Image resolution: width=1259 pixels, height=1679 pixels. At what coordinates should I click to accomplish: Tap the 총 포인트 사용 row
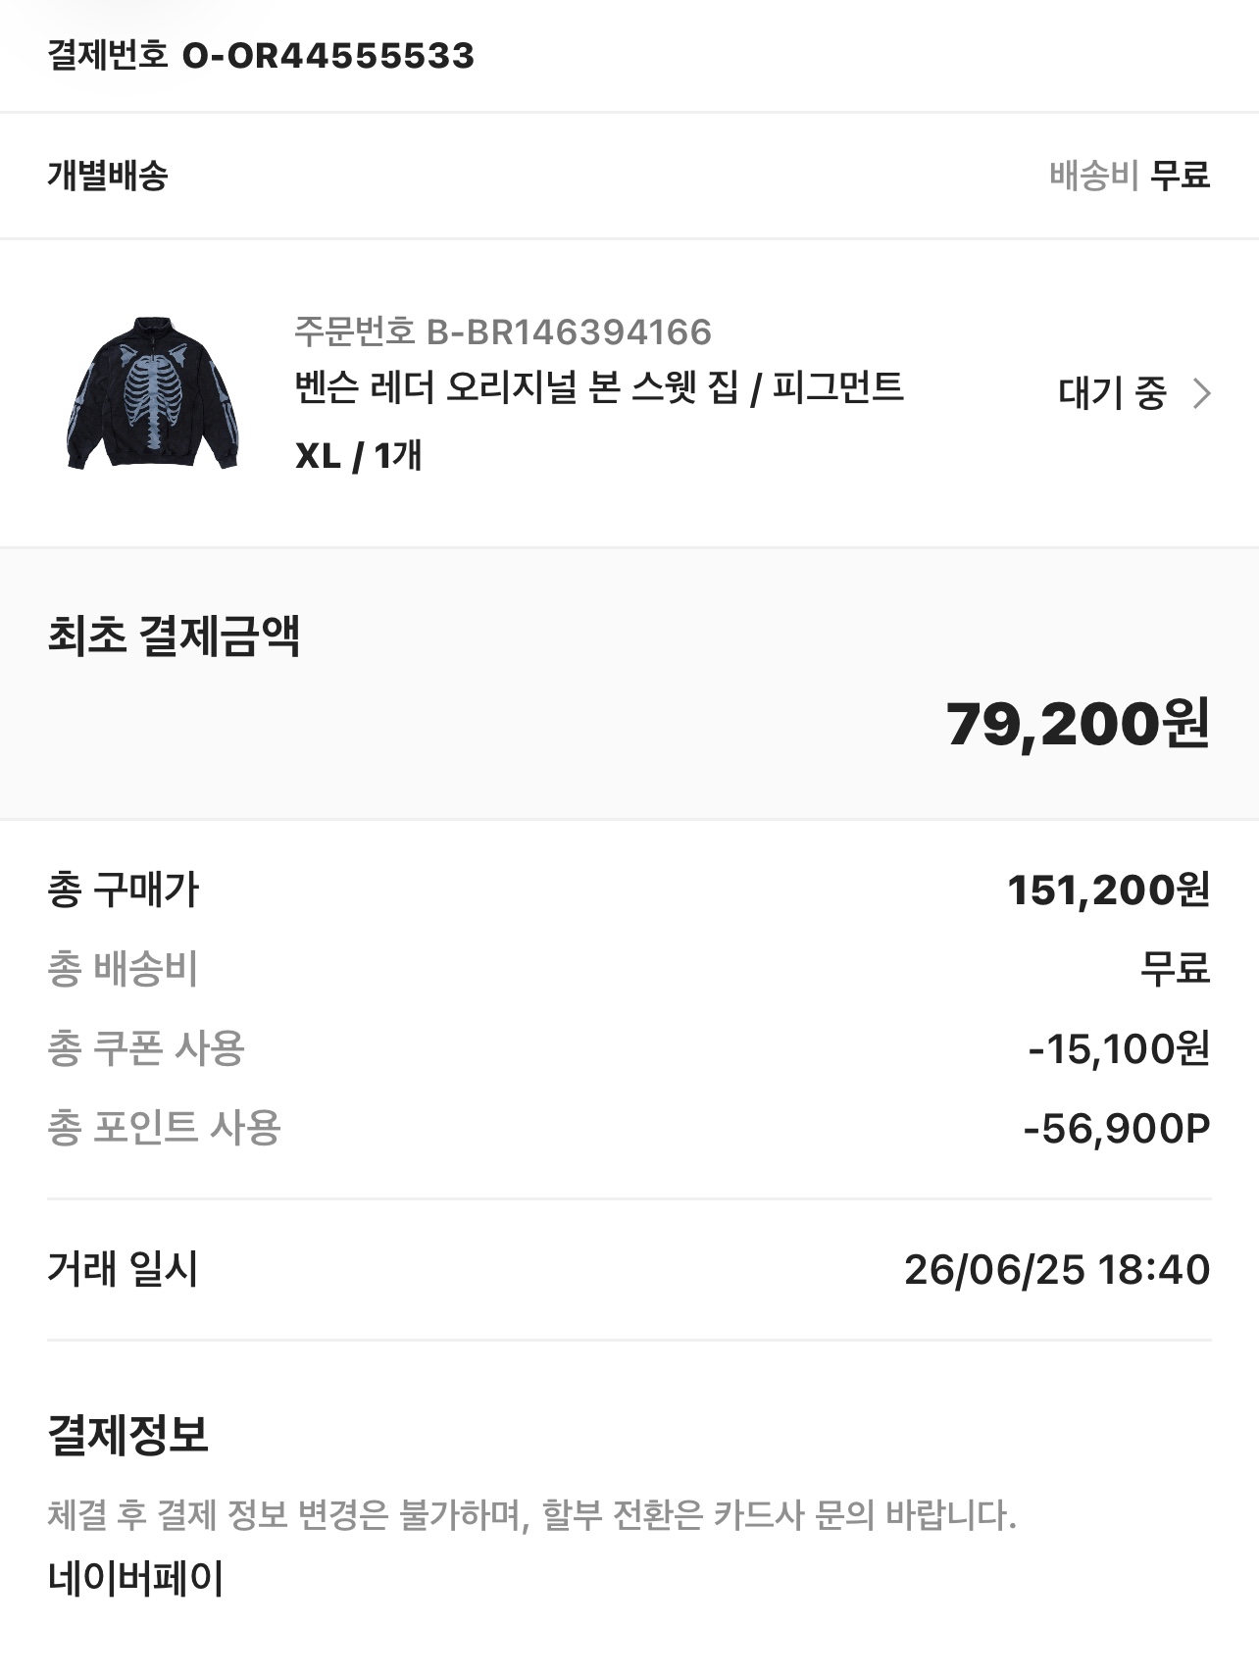(x=629, y=1128)
